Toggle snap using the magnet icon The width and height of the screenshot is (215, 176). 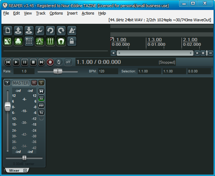point(61,41)
